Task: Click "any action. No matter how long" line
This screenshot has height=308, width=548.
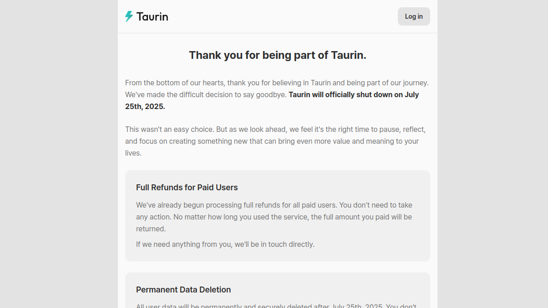Action: click(274, 217)
